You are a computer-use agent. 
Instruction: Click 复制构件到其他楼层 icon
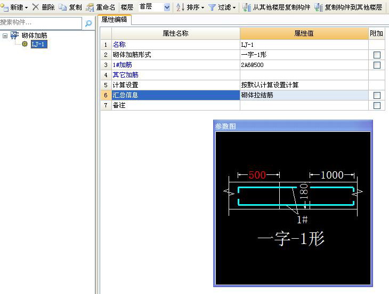(x=319, y=7)
